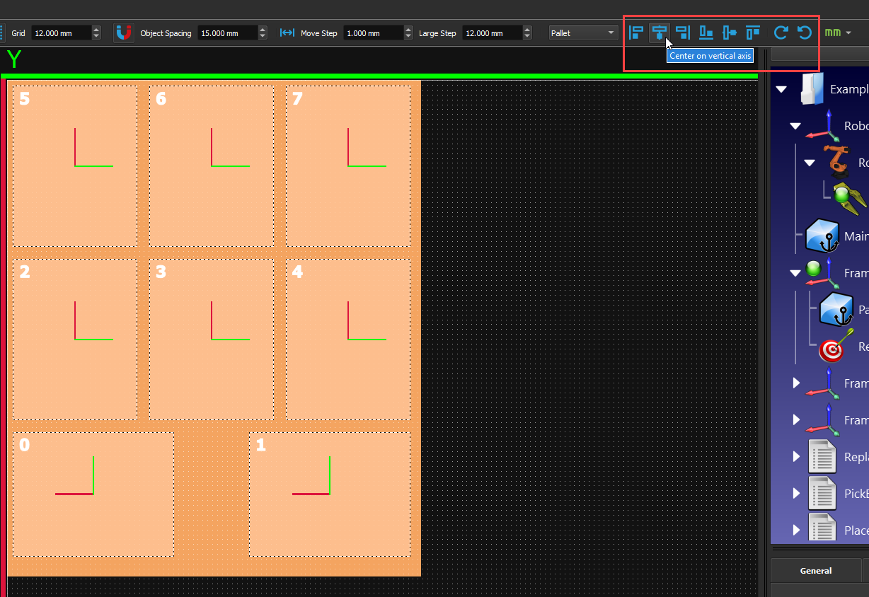Align boxes to bottom edge icon

point(706,33)
